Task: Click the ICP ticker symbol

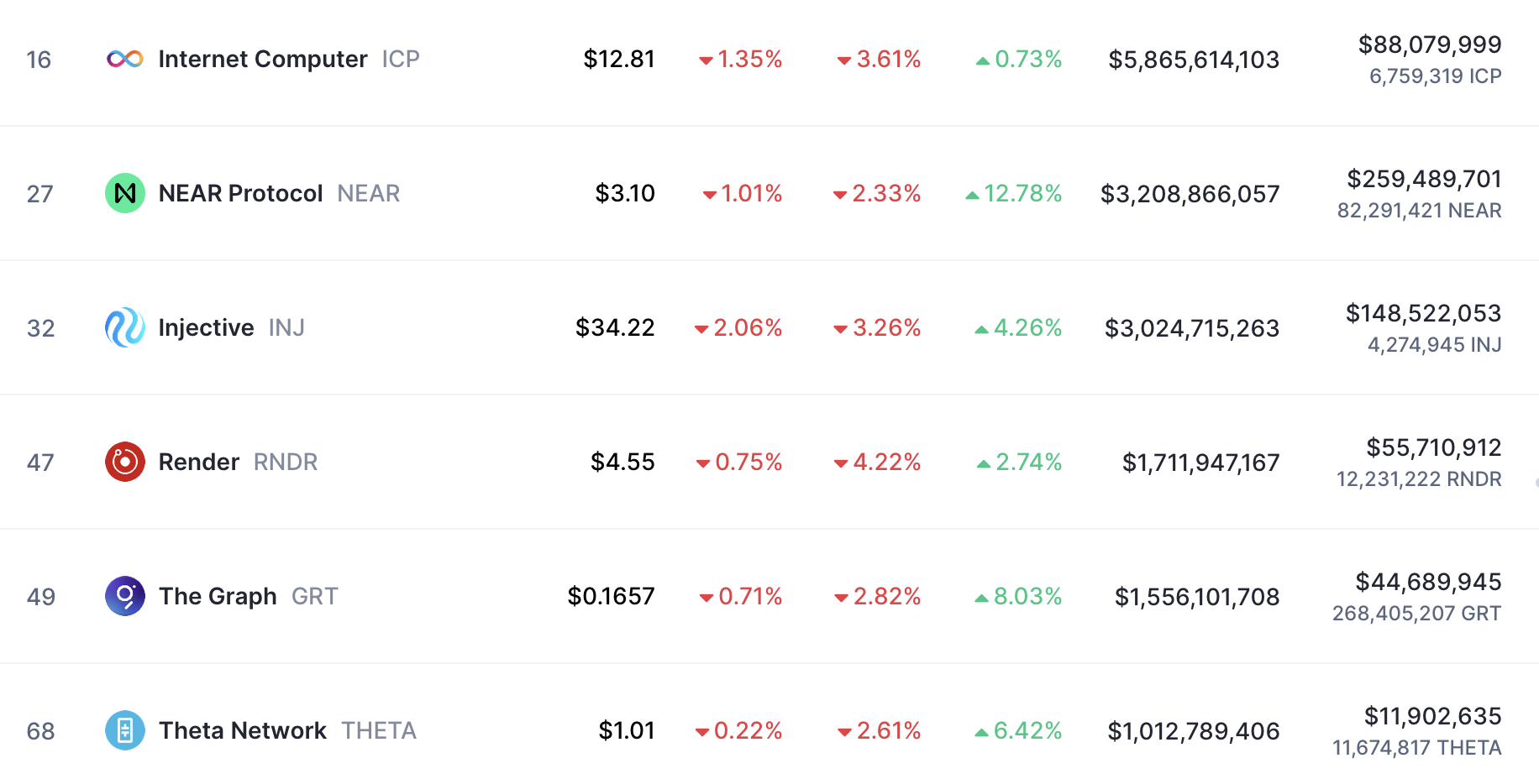Action: (x=401, y=59)
